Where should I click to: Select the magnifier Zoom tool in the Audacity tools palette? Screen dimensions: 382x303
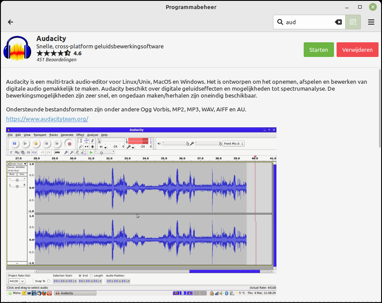click(x=81, y=146)
